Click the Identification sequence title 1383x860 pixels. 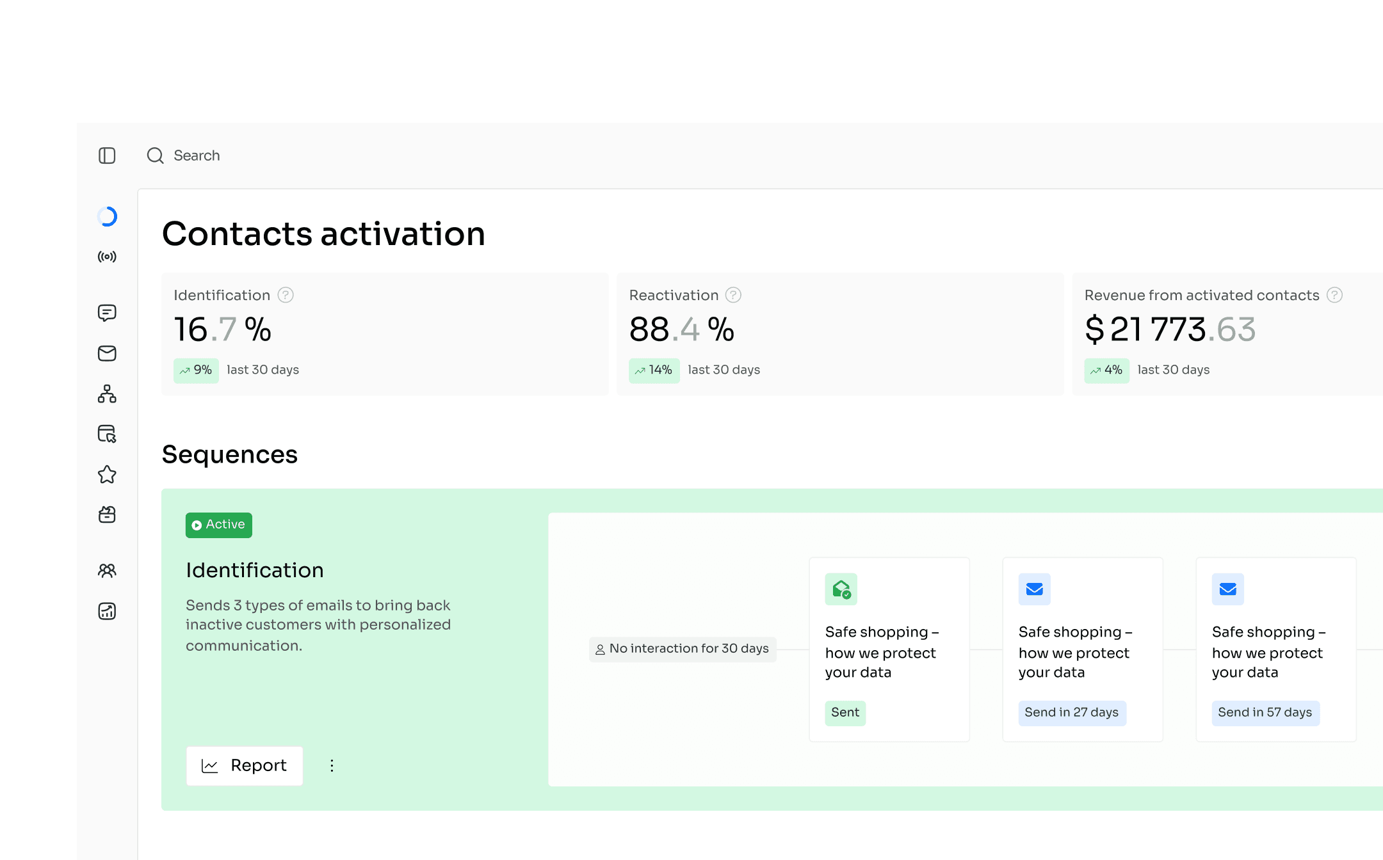255,570
